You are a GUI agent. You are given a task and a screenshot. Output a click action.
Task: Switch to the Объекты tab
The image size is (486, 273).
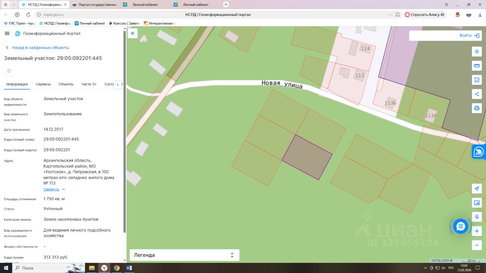[66, 84]
